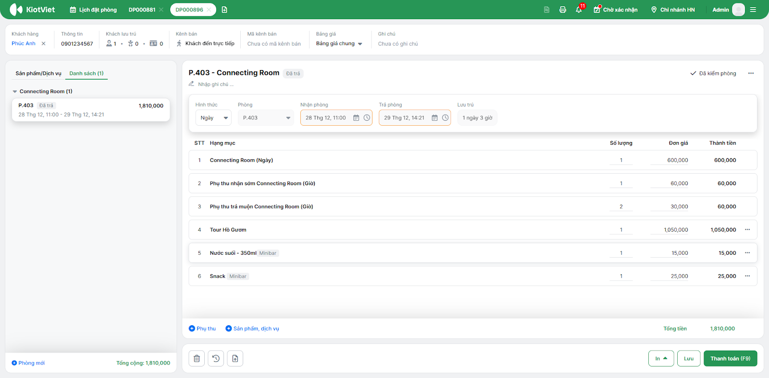The width and height of the screenshot is (769, 378).
Task: Click the Thanh toán (F9) button
Action: [730, 358]
